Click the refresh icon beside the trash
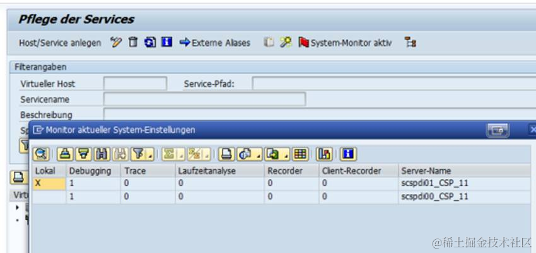536x253 pixels. tap(150, 43)
